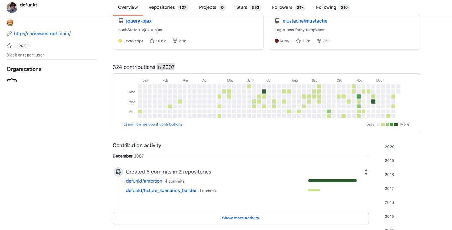Switch to the Repositories tab
The width and height of the screenshot is (452, 230).
[168, 7]
